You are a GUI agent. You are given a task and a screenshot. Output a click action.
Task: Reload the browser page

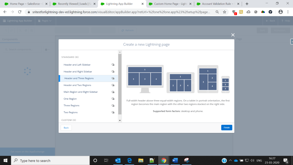[19, 12]
